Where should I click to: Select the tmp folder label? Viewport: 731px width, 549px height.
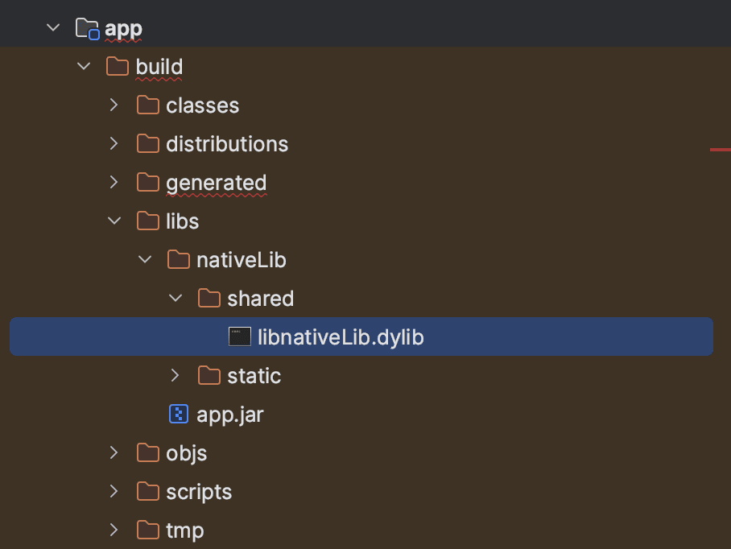tap(185, 531)
